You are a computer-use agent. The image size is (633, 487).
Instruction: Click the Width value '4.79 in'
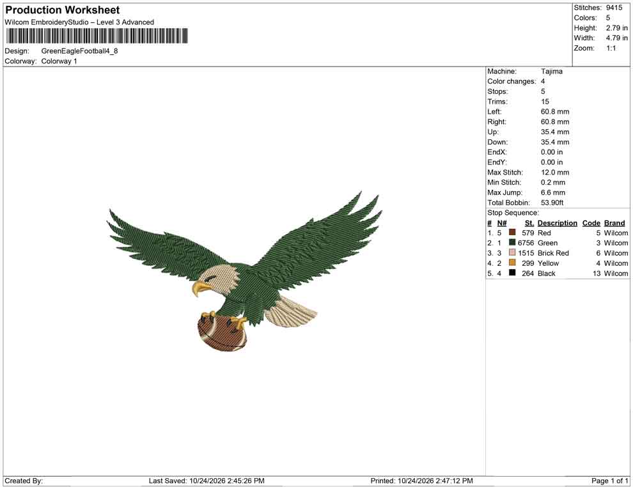click(x=617, y=38)
